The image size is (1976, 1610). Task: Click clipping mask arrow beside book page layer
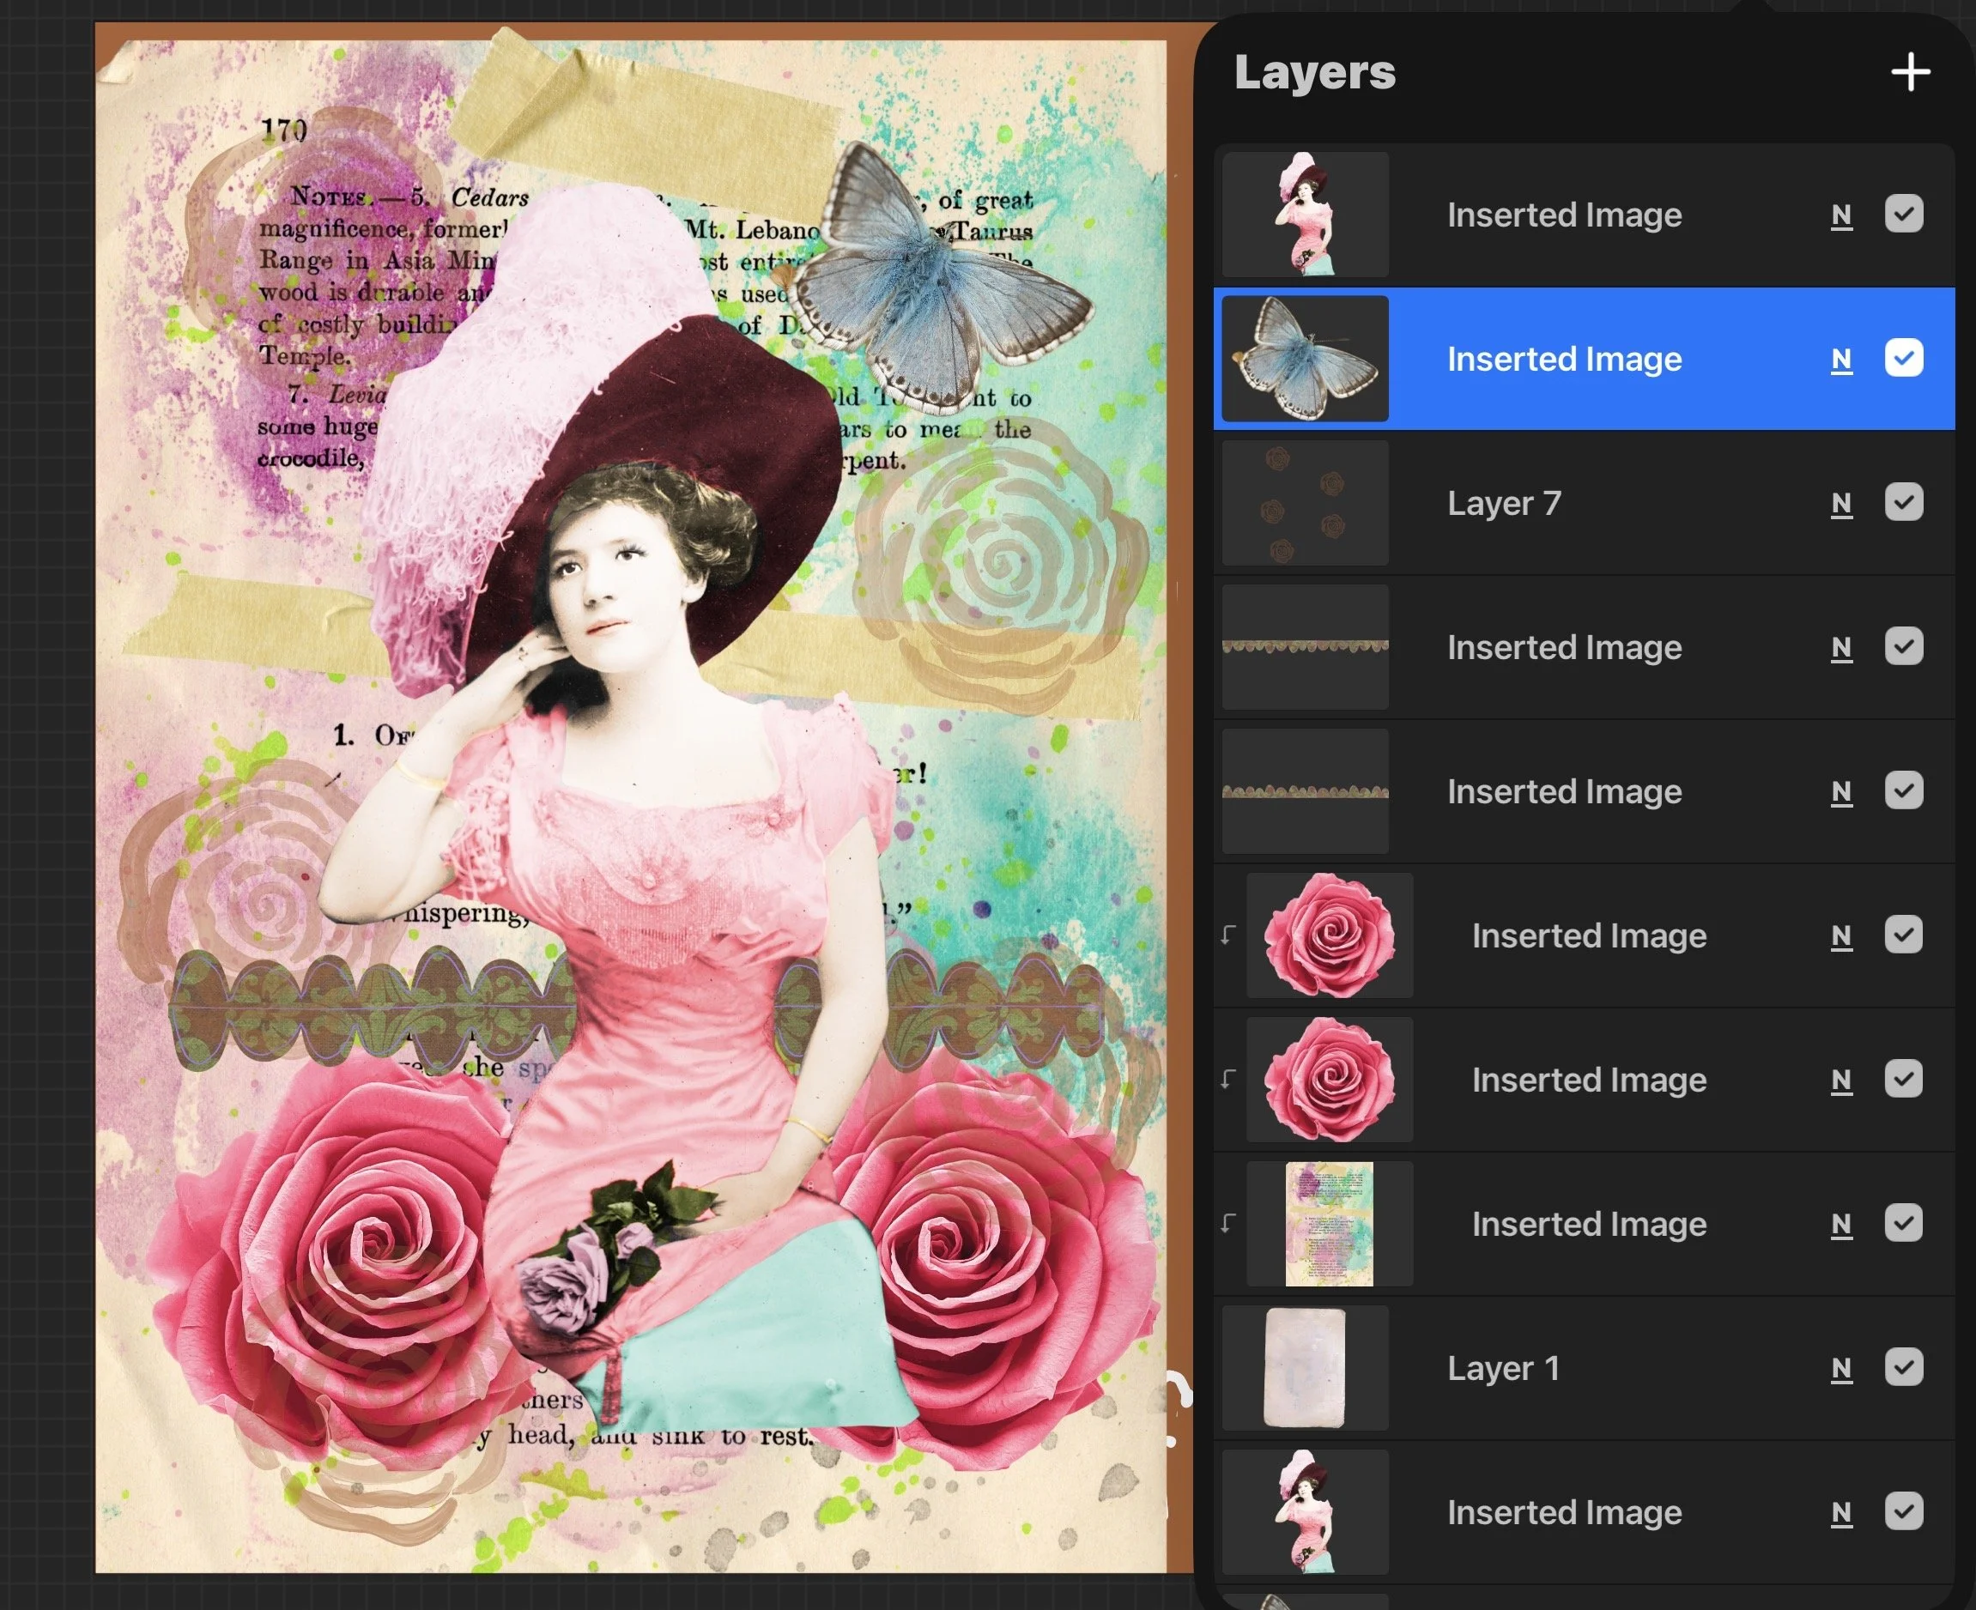[1228, 1223]
